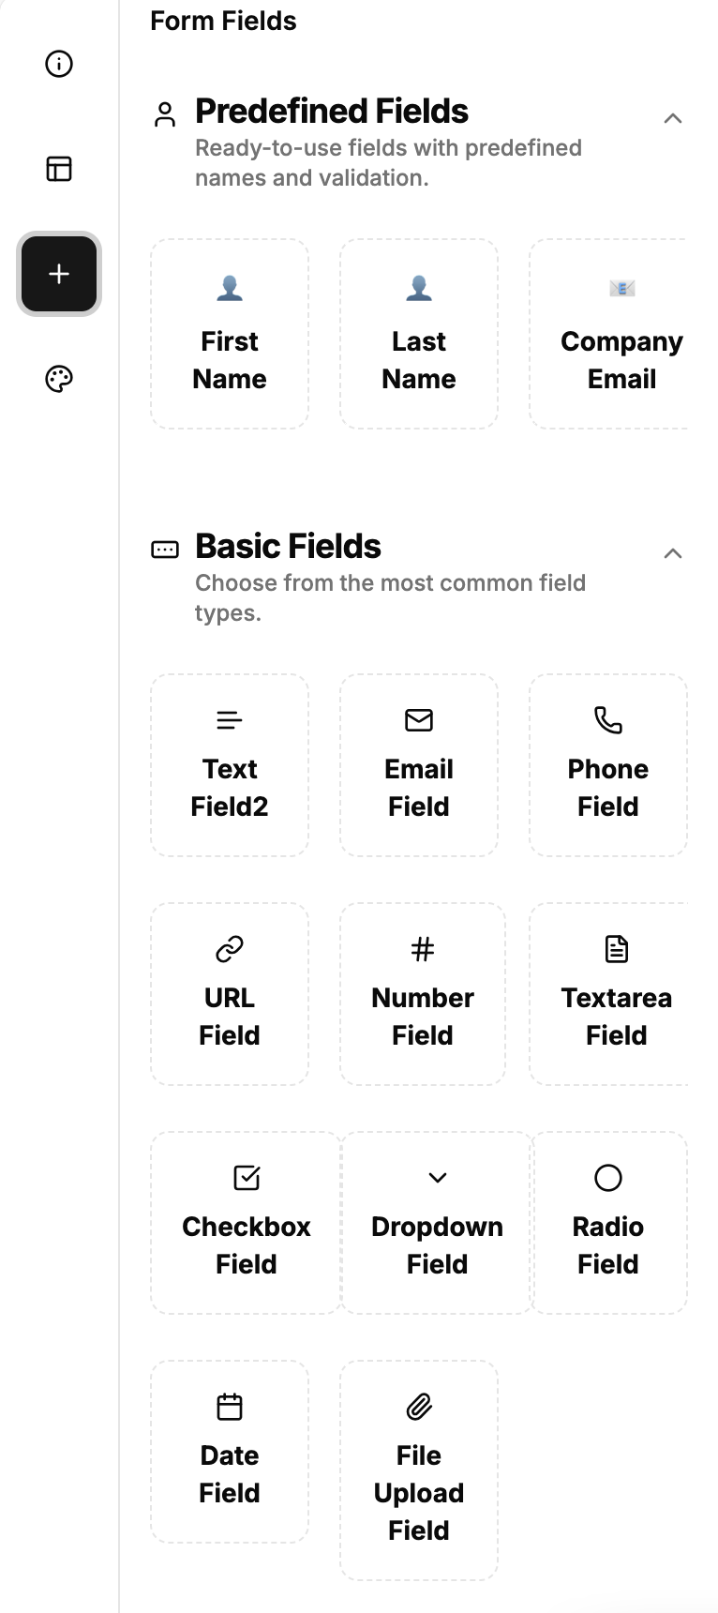Select the plus add-fields sidebar icon
Screen dimensions: 718x1613
point(59,274)
